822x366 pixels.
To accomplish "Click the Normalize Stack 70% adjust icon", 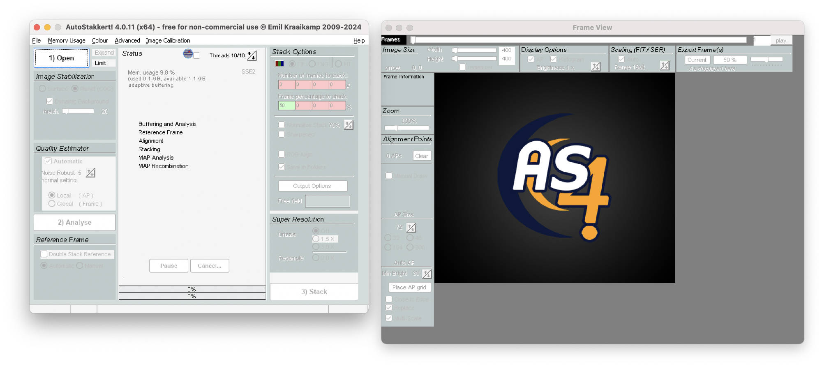I will coord(349,125).
